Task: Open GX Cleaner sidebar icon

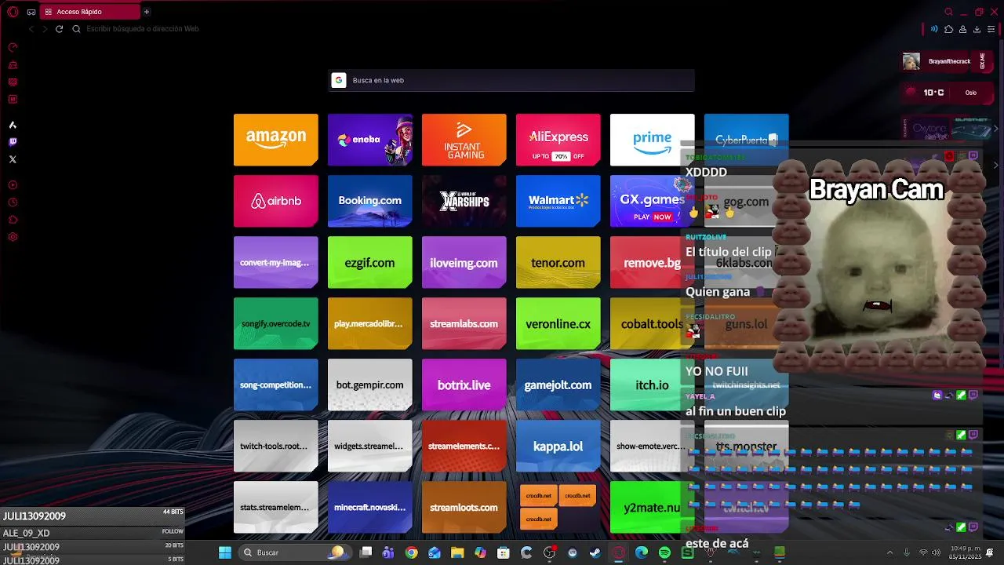Action: (13, 65)
